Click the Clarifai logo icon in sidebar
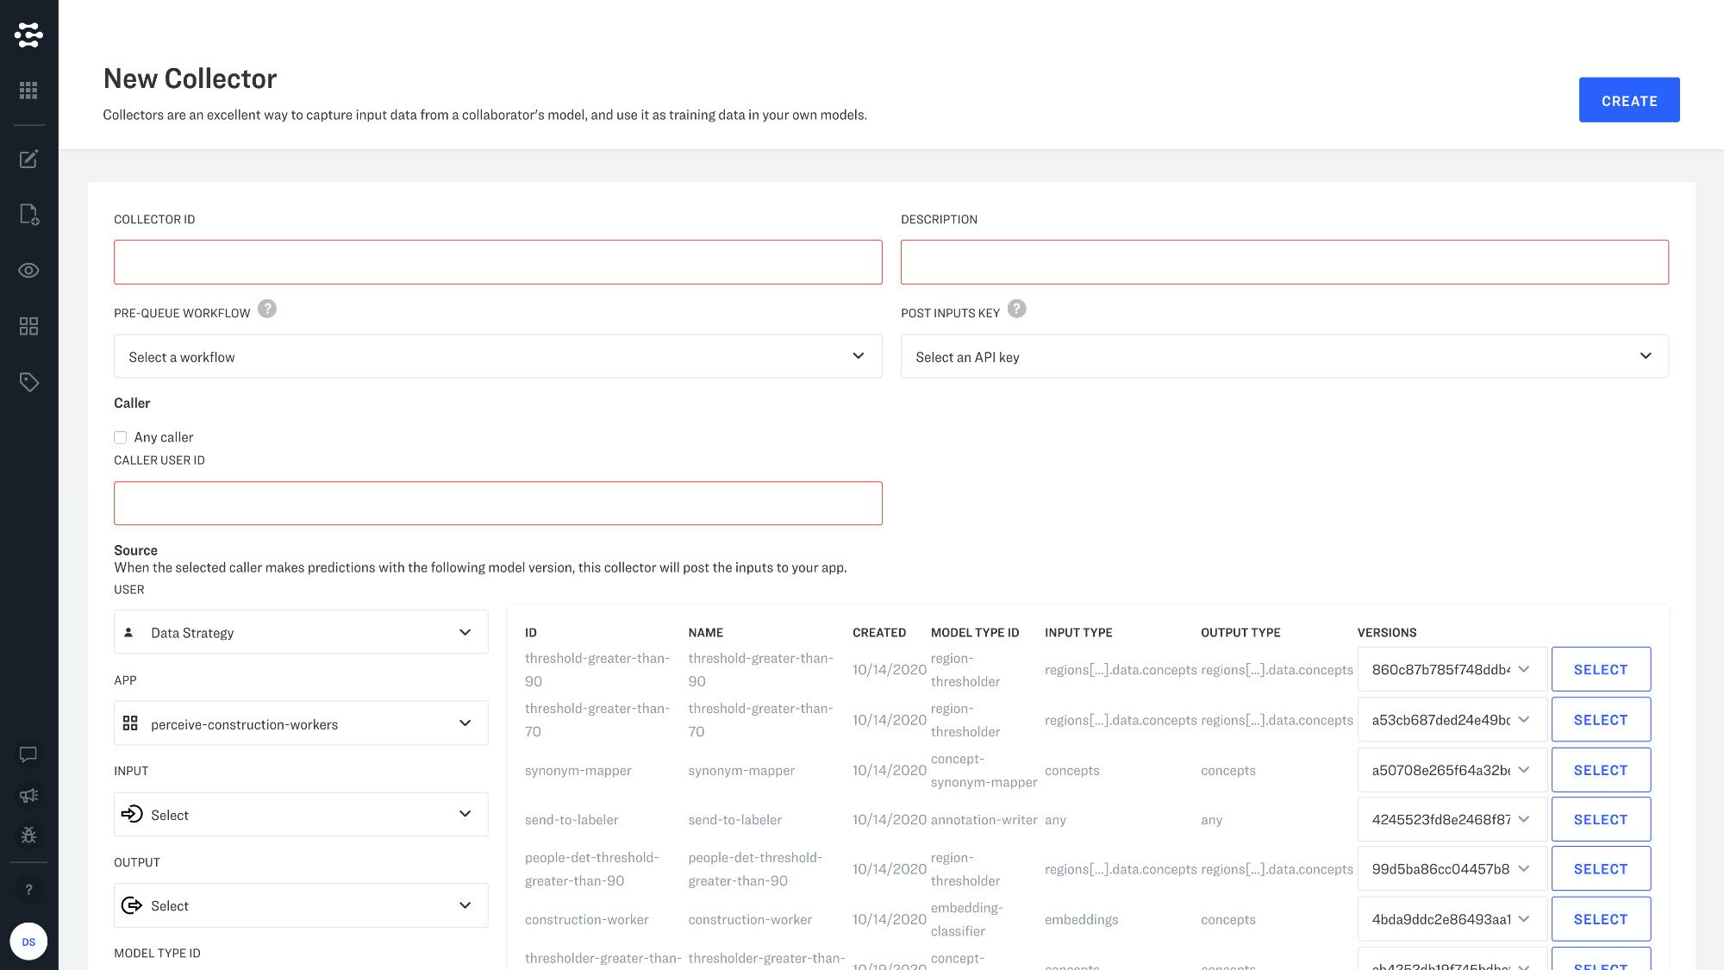Image resolution: width=1724 pixels, height=970 pixels. 28,35
